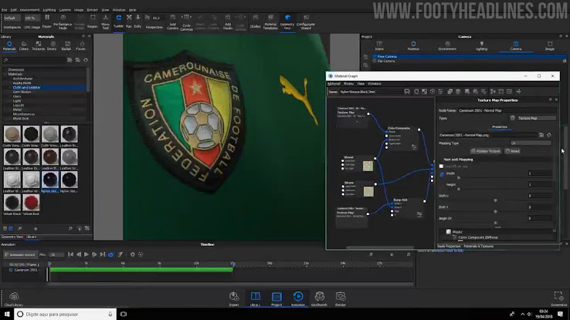Click the save icon beside the material name field
The width and height of the screenshot is (570, 320).
click(407, 92)
